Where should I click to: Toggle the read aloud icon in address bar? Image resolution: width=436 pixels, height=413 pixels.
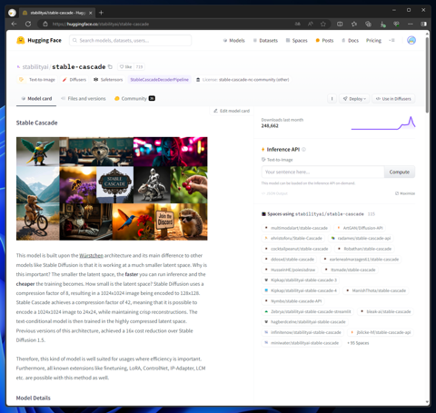coord(311,24)
